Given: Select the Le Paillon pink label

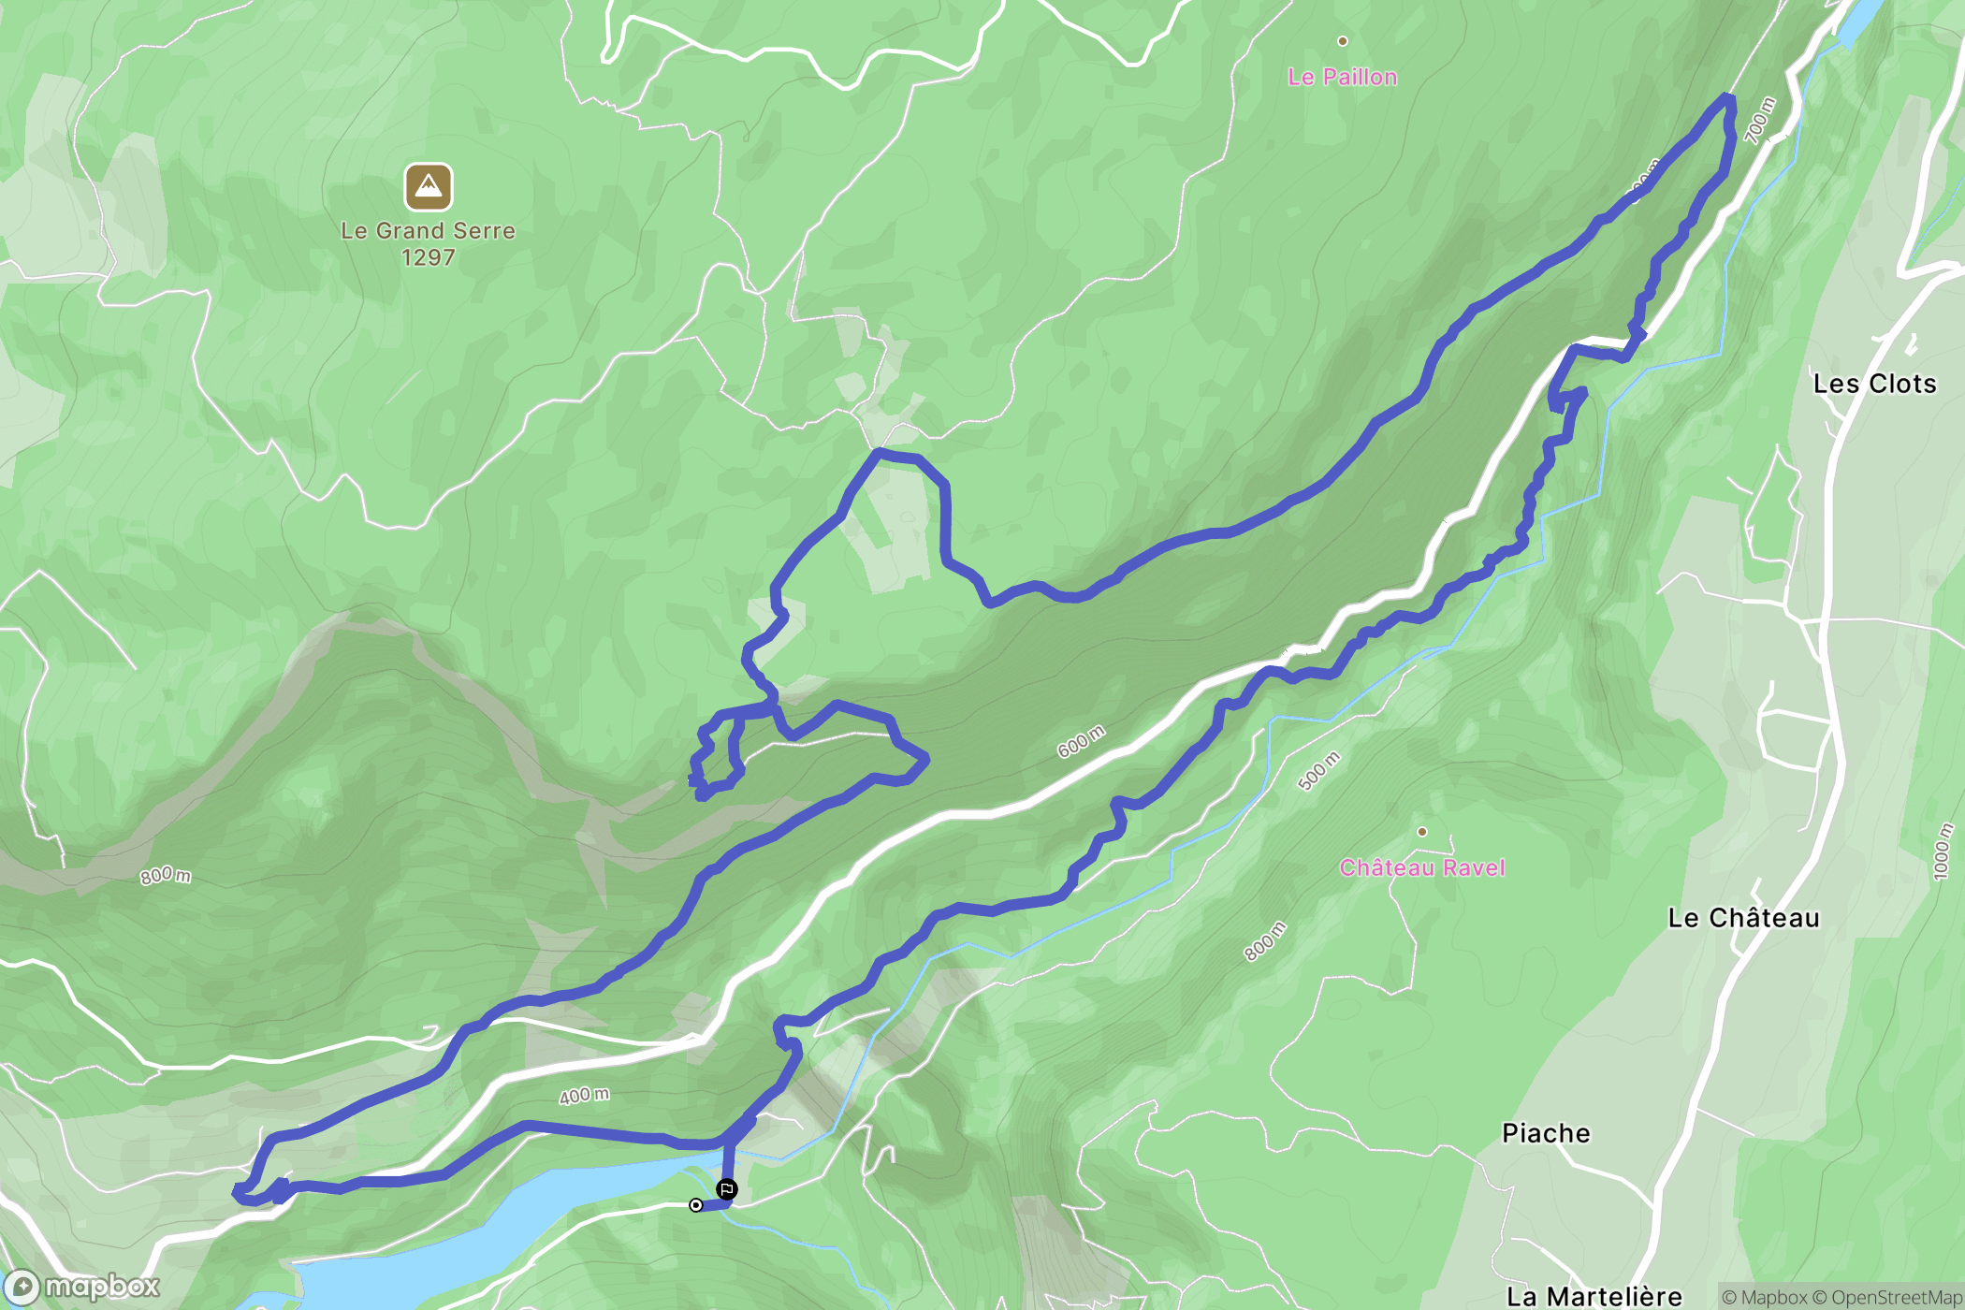Looking at the screenshot, I should [1343, 77].
